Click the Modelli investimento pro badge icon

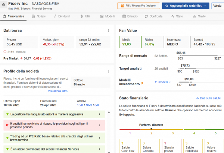click(142, 83)
